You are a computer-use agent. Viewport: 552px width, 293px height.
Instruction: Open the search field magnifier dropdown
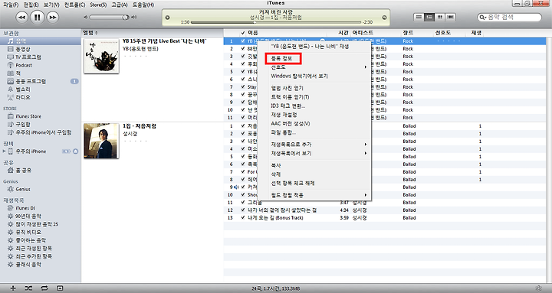point(482,18)
